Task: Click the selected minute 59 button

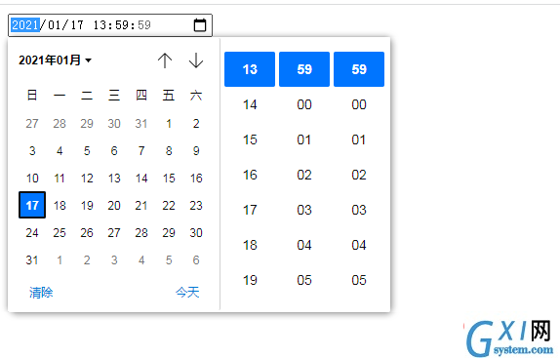Action: coord(304,69)
